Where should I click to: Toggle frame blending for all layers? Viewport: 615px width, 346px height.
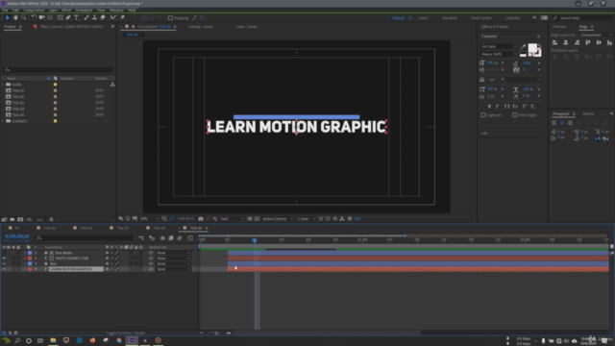point(171,238)
